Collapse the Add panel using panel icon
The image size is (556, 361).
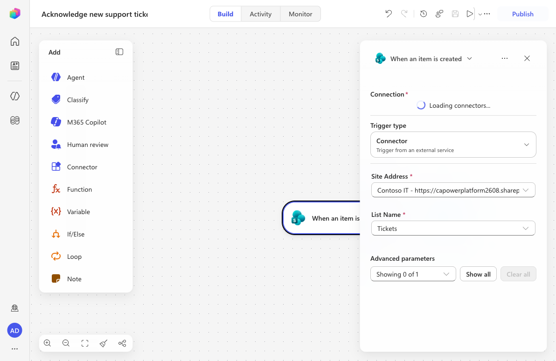[119, 52]
